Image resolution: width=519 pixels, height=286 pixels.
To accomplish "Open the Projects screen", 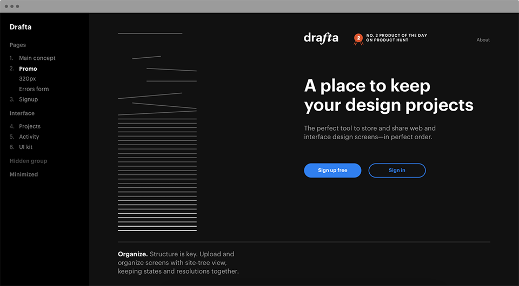I will pyautogui.click(x=30, y=126).
